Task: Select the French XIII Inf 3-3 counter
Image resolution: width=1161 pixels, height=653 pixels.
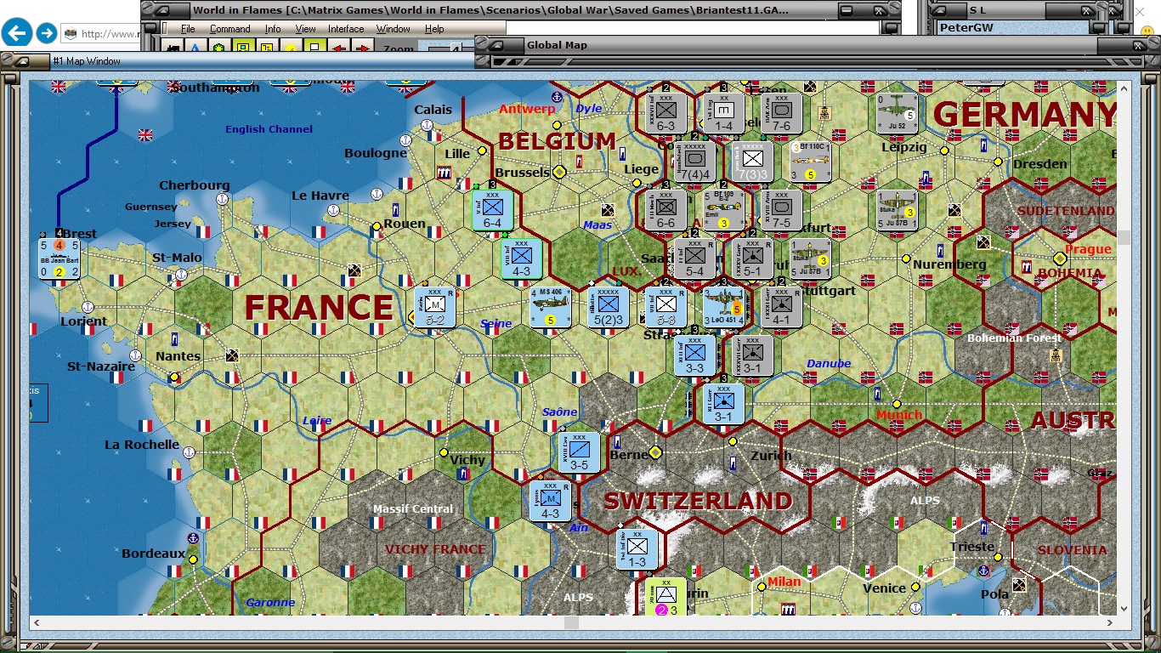Action: [695, 355]
